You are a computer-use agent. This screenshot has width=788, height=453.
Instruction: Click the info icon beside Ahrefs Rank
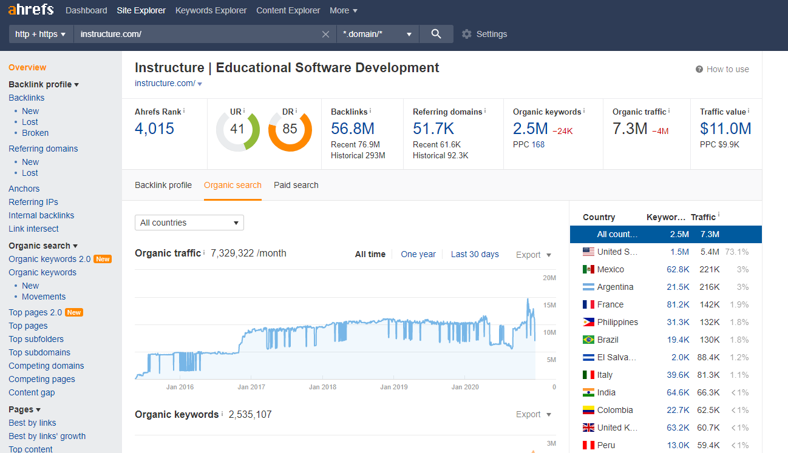[x=184, y=111]
